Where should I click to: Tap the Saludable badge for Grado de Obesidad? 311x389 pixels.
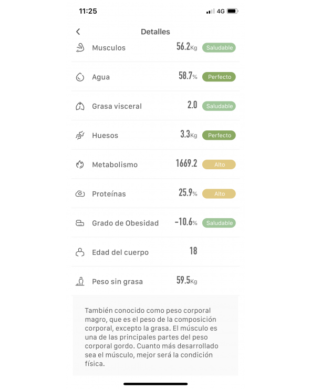219,223
